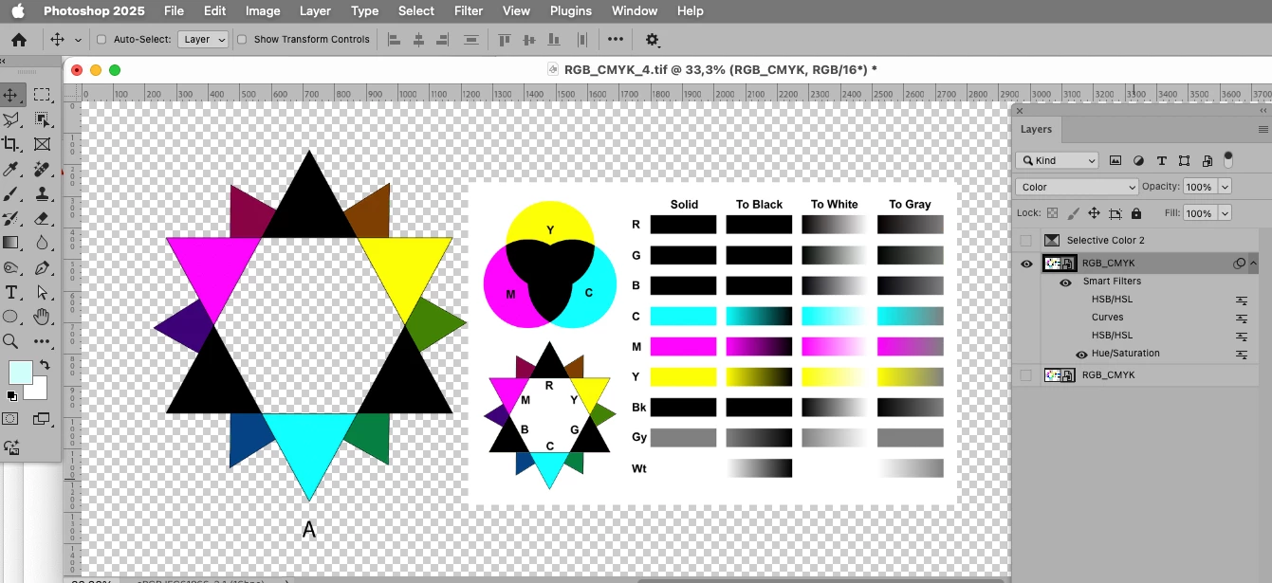Image resolution: width=1272 pixels, height=583 pixels.
Task: Hide the Hue/Saturation smart filter
Action: tap(1081, 354)
